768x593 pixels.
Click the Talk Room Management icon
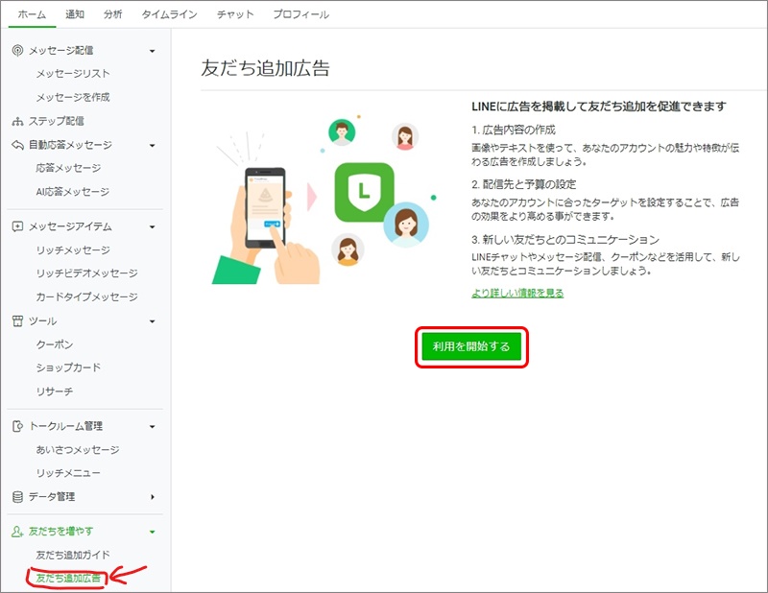(17, 426)
